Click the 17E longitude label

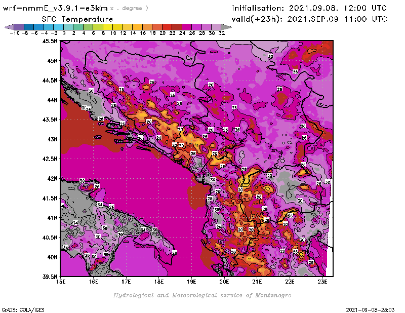pyautogui.click(x=126, y=282)
